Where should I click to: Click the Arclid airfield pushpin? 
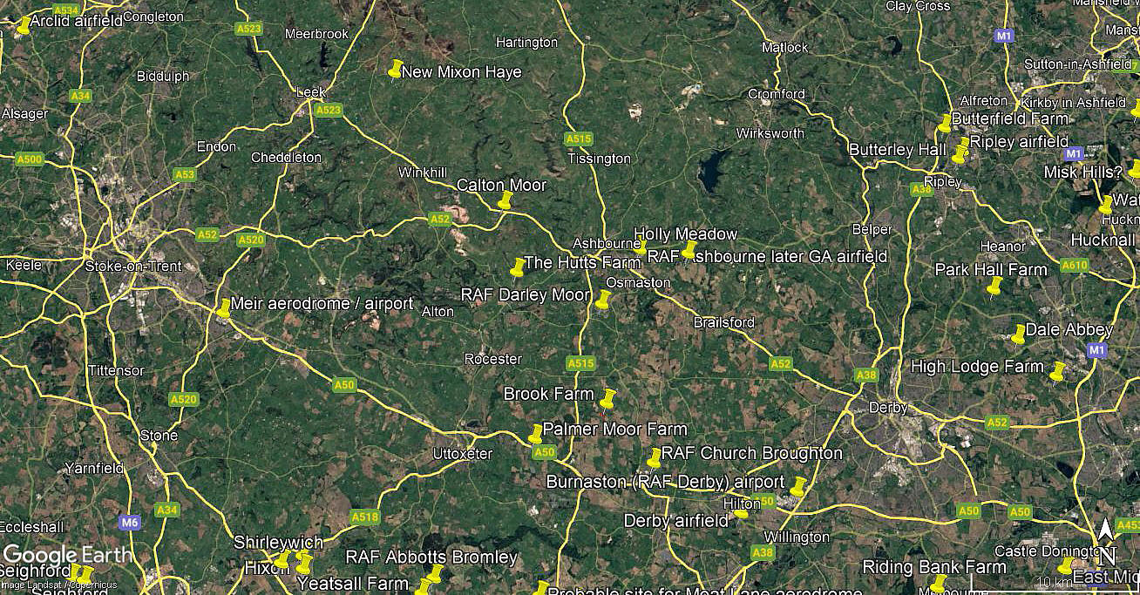tap(24, 25)
